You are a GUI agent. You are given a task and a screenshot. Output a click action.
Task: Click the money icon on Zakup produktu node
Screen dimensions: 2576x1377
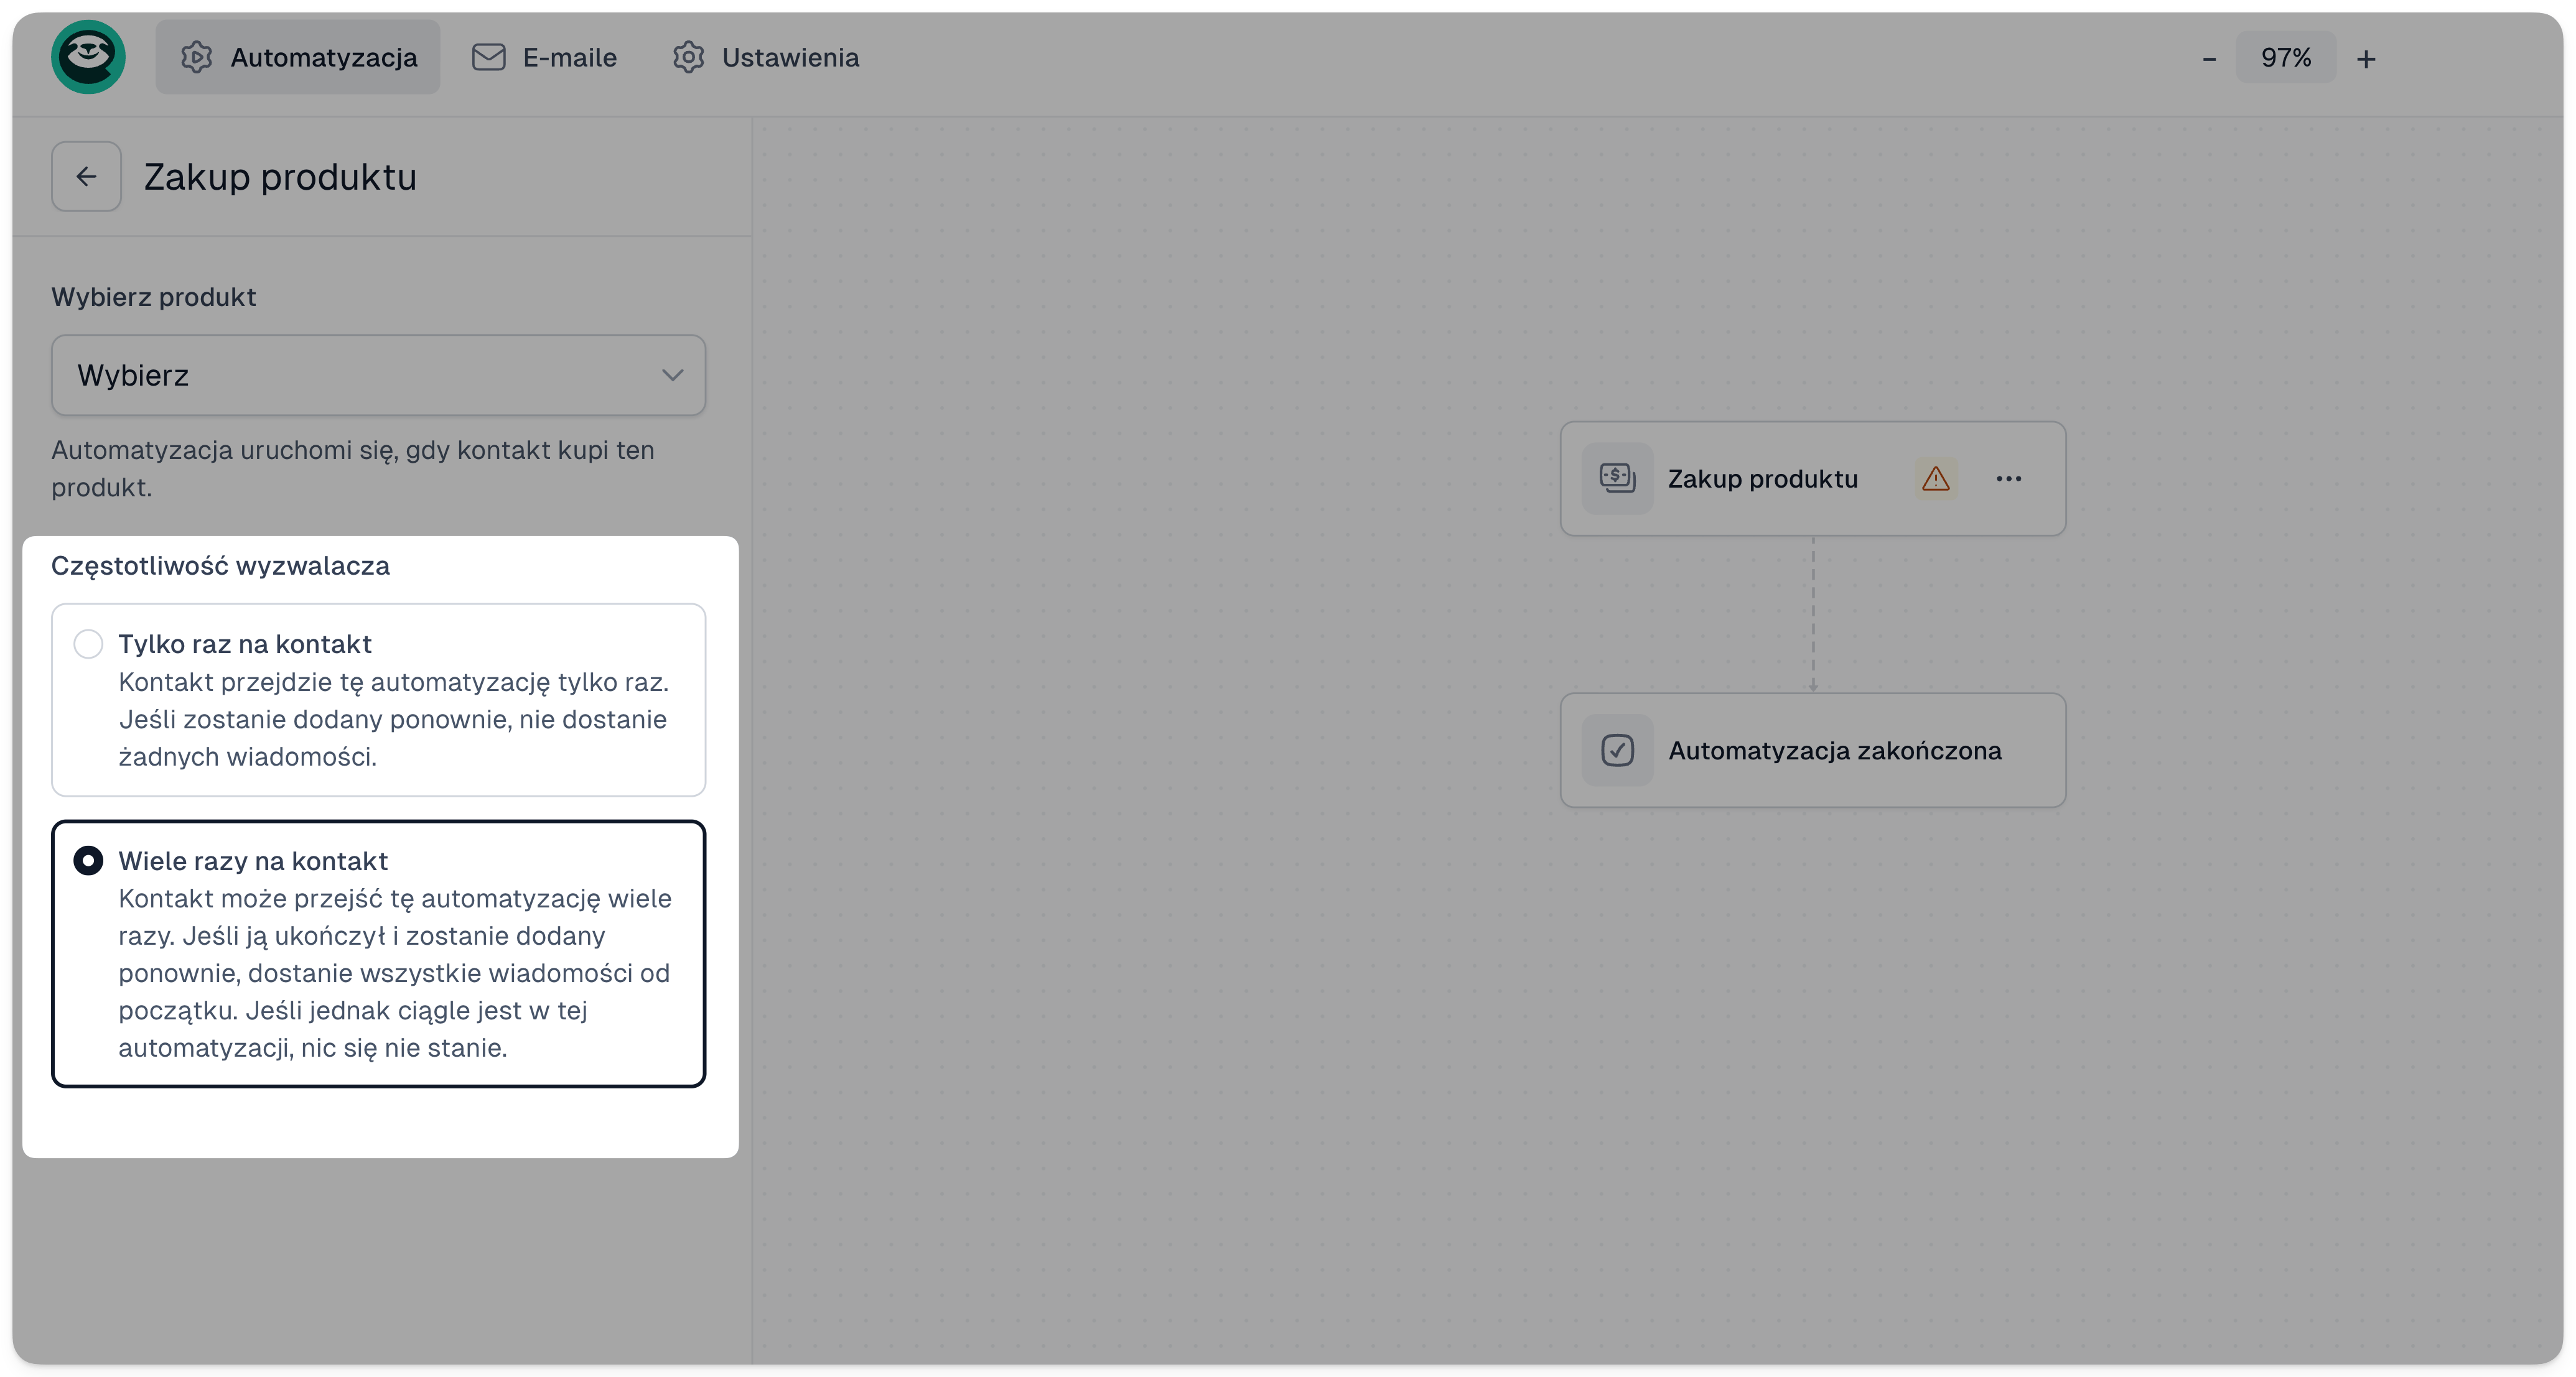coord(1617,479)
